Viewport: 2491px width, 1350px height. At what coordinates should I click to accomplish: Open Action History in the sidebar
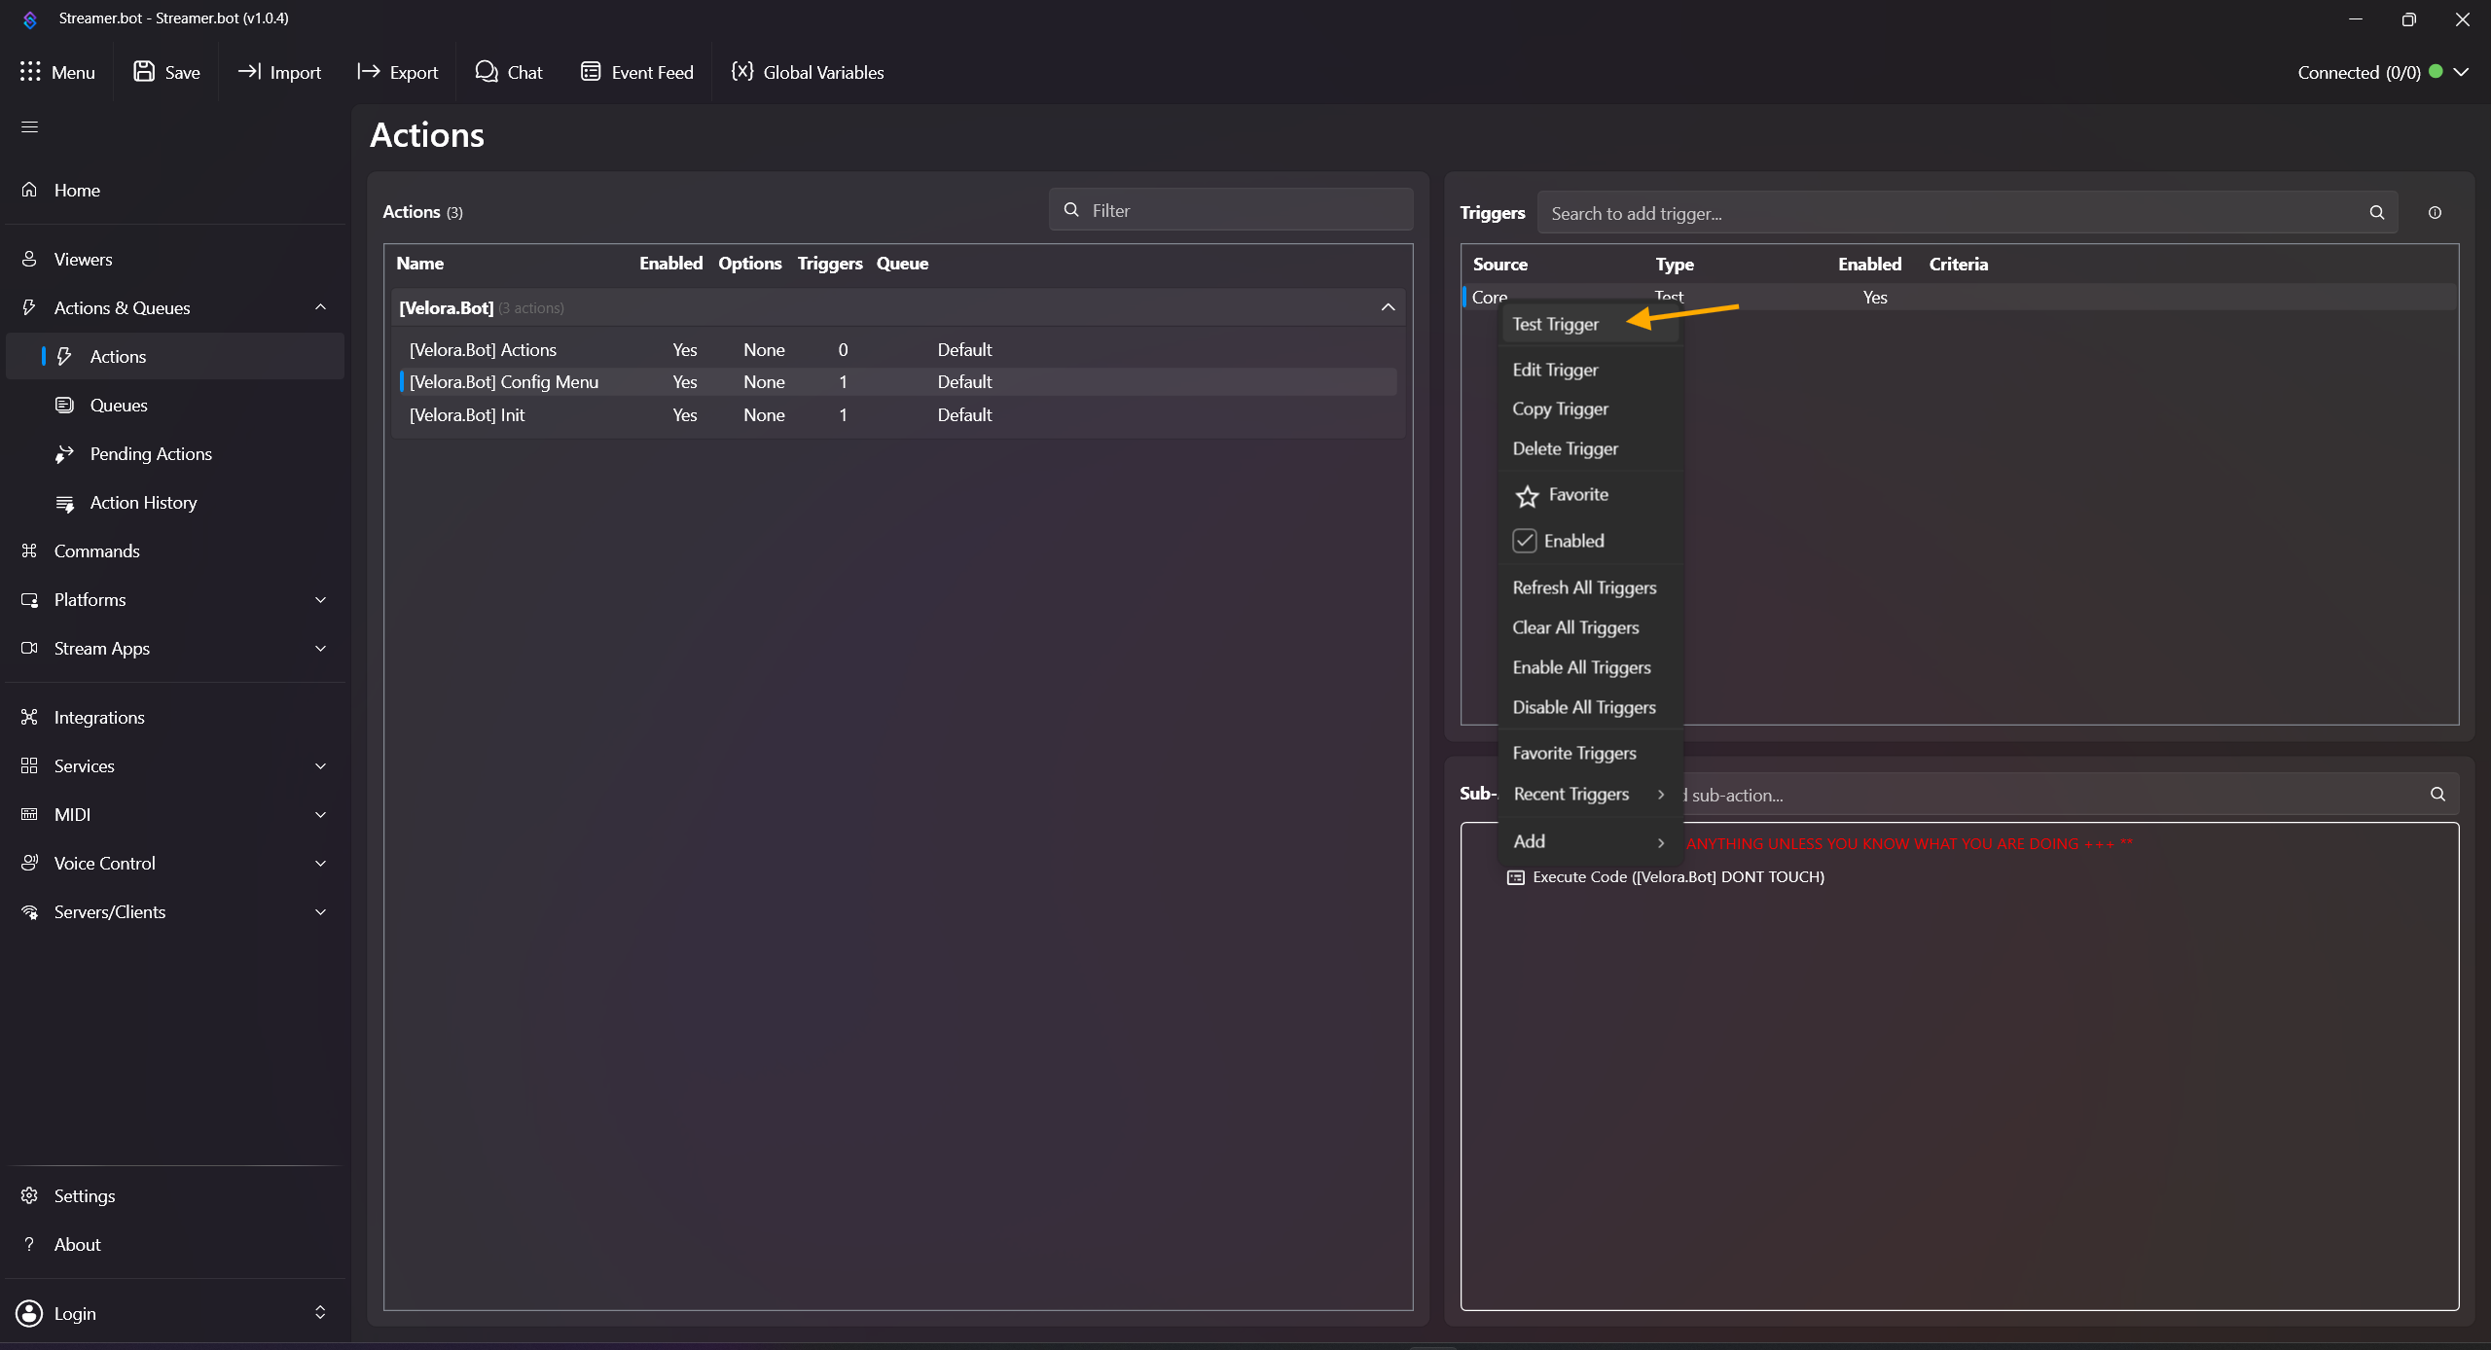pyautogui.click(x=143, y=503)
